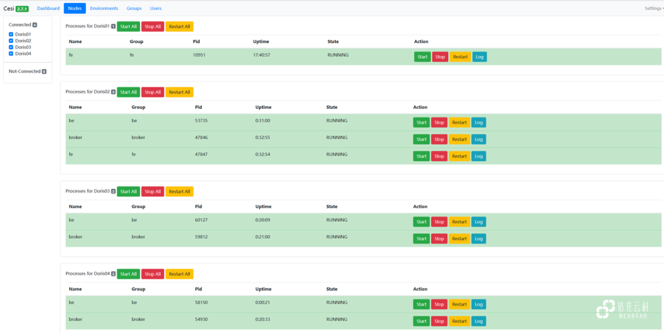View log for fe pid 47847
The image size is (664, 334).
(479, 156)
